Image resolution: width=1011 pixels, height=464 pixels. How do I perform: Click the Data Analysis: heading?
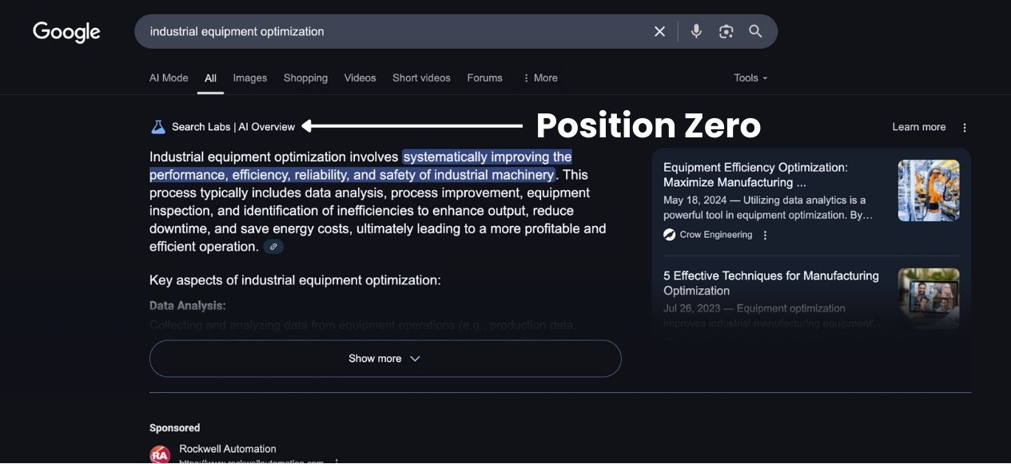coord(187,305)
